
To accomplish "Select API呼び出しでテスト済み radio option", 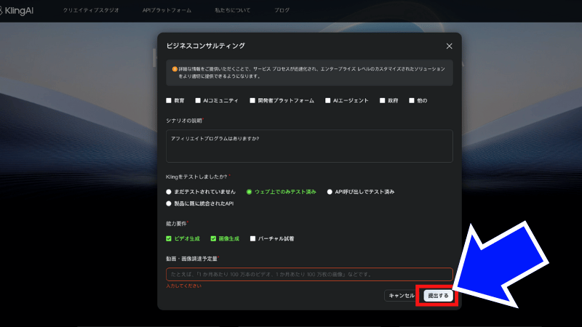I will click(x=330, y=192).
